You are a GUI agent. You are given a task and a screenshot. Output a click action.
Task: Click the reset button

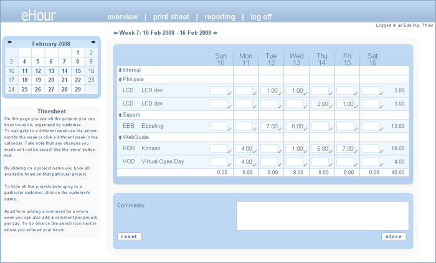(130, 237)
